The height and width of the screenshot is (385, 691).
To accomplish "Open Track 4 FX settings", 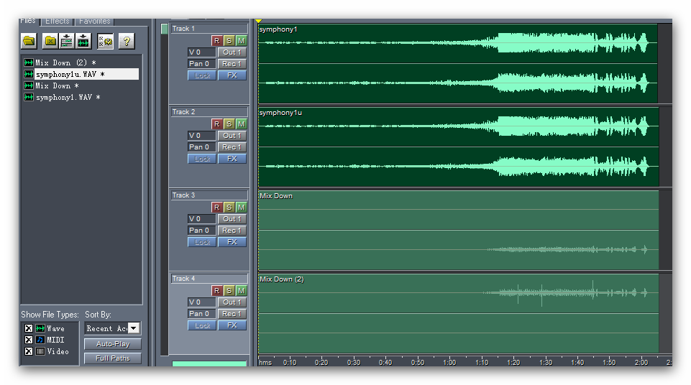I will 232,325.
